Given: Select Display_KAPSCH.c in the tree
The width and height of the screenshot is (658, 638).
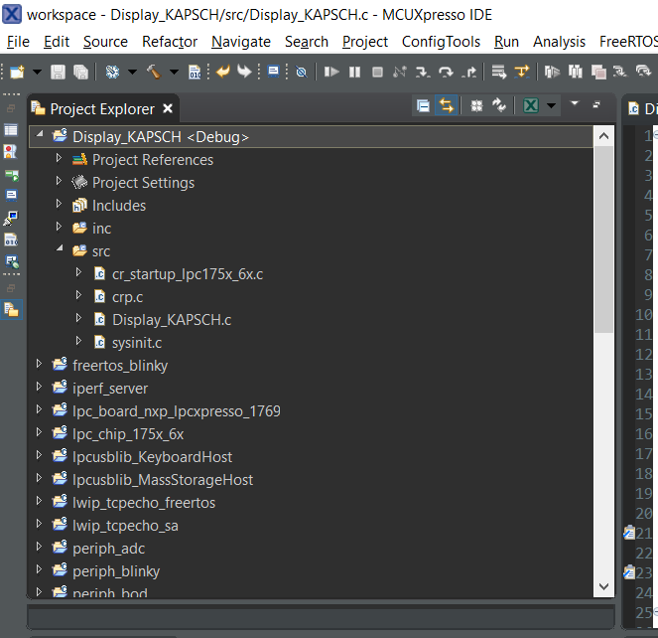Looking at the screenshot, I should [172, 320].
